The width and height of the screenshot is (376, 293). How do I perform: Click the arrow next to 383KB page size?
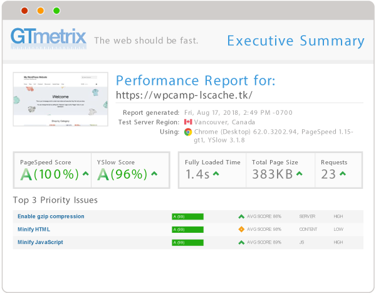300,174
